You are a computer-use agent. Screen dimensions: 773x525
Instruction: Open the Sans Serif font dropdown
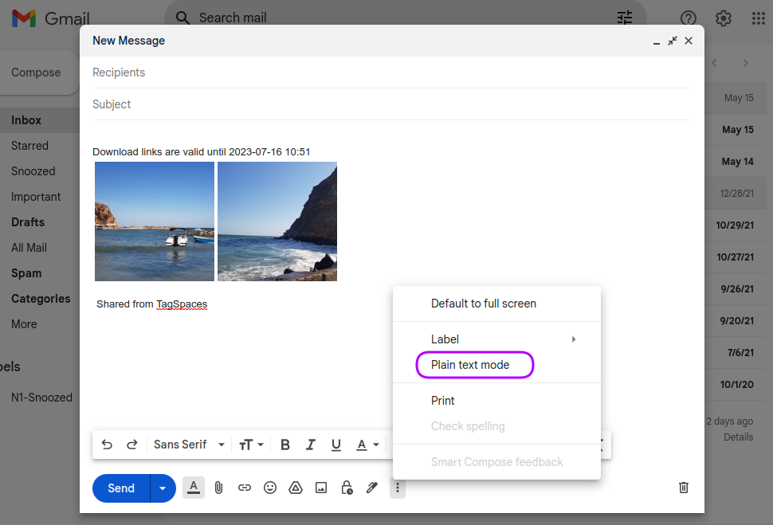click(x=189, y=444)
